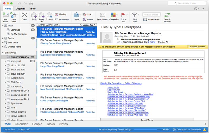Click the New Email icon

[6, 15]
